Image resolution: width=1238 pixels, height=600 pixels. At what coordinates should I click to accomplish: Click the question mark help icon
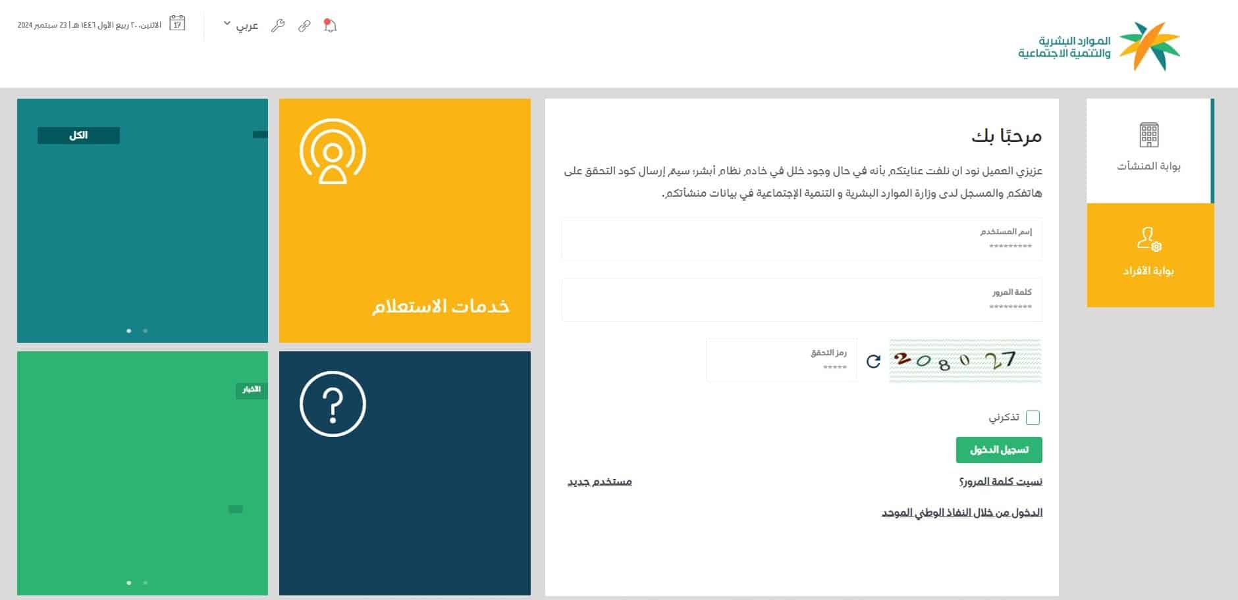[333, 403]
